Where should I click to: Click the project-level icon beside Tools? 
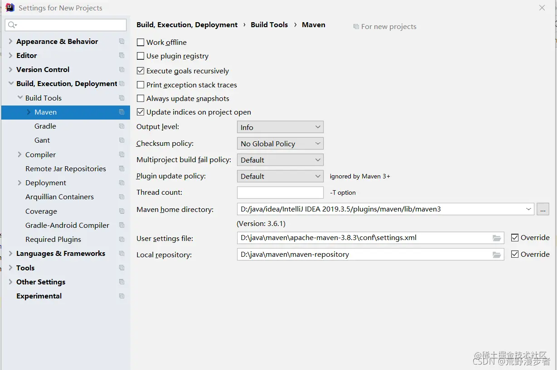click(x=121, y=268)
